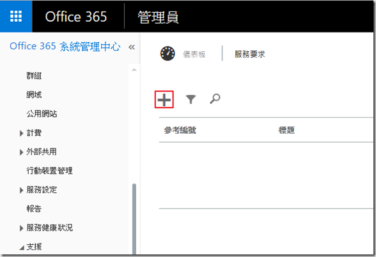The width and height of the screenshot is (376, 257).
Task: Click the Office 365 brand title
Action: pyautogui.click(x=76, y=17)
